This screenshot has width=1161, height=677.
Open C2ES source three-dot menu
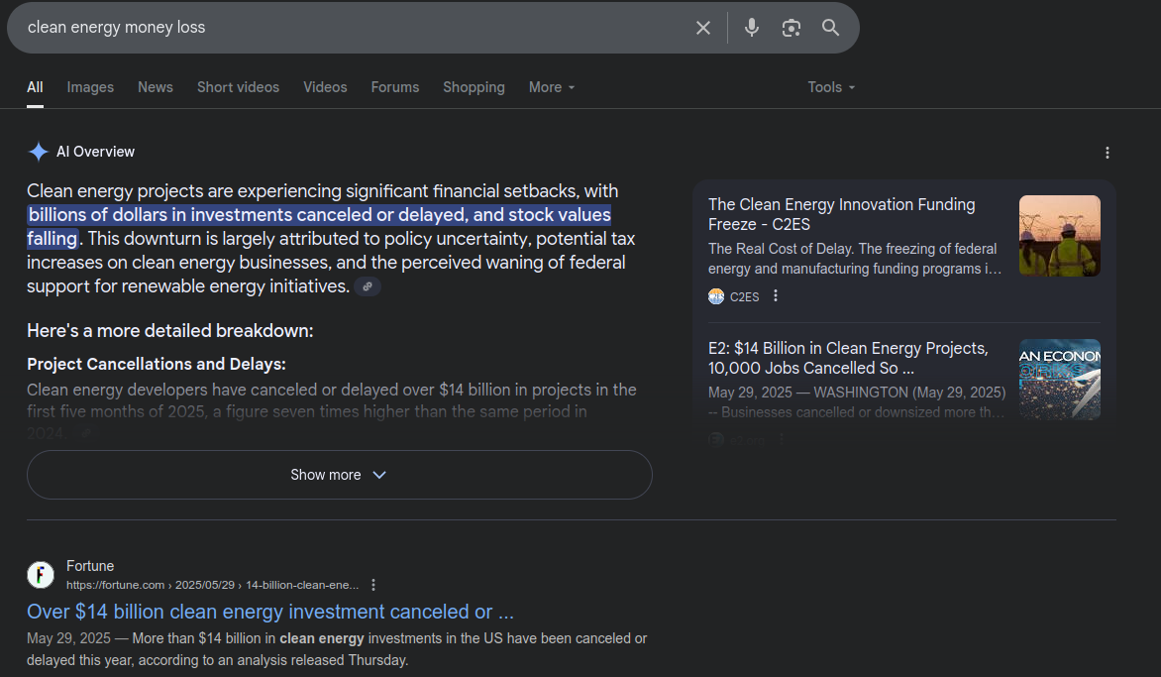776,295
